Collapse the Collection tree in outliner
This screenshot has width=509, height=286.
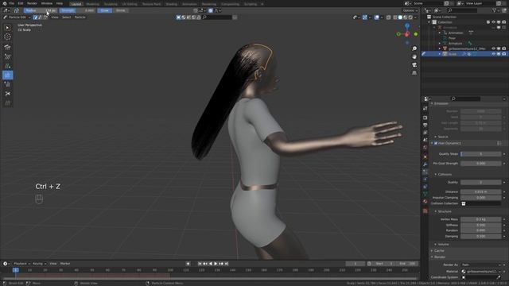coord(429,22)
